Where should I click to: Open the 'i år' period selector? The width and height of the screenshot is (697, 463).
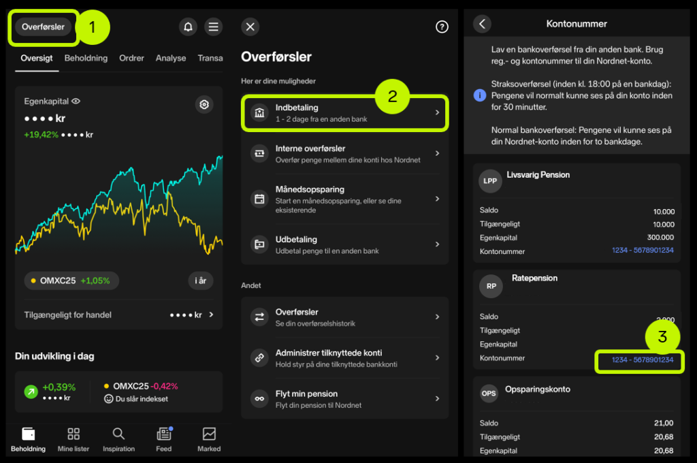click(201, 281)
